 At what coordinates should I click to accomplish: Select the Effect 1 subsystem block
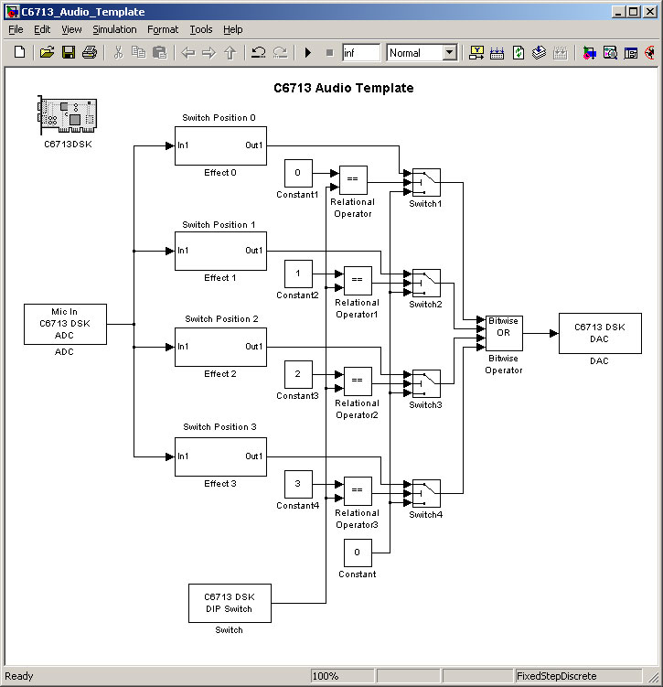220,251
